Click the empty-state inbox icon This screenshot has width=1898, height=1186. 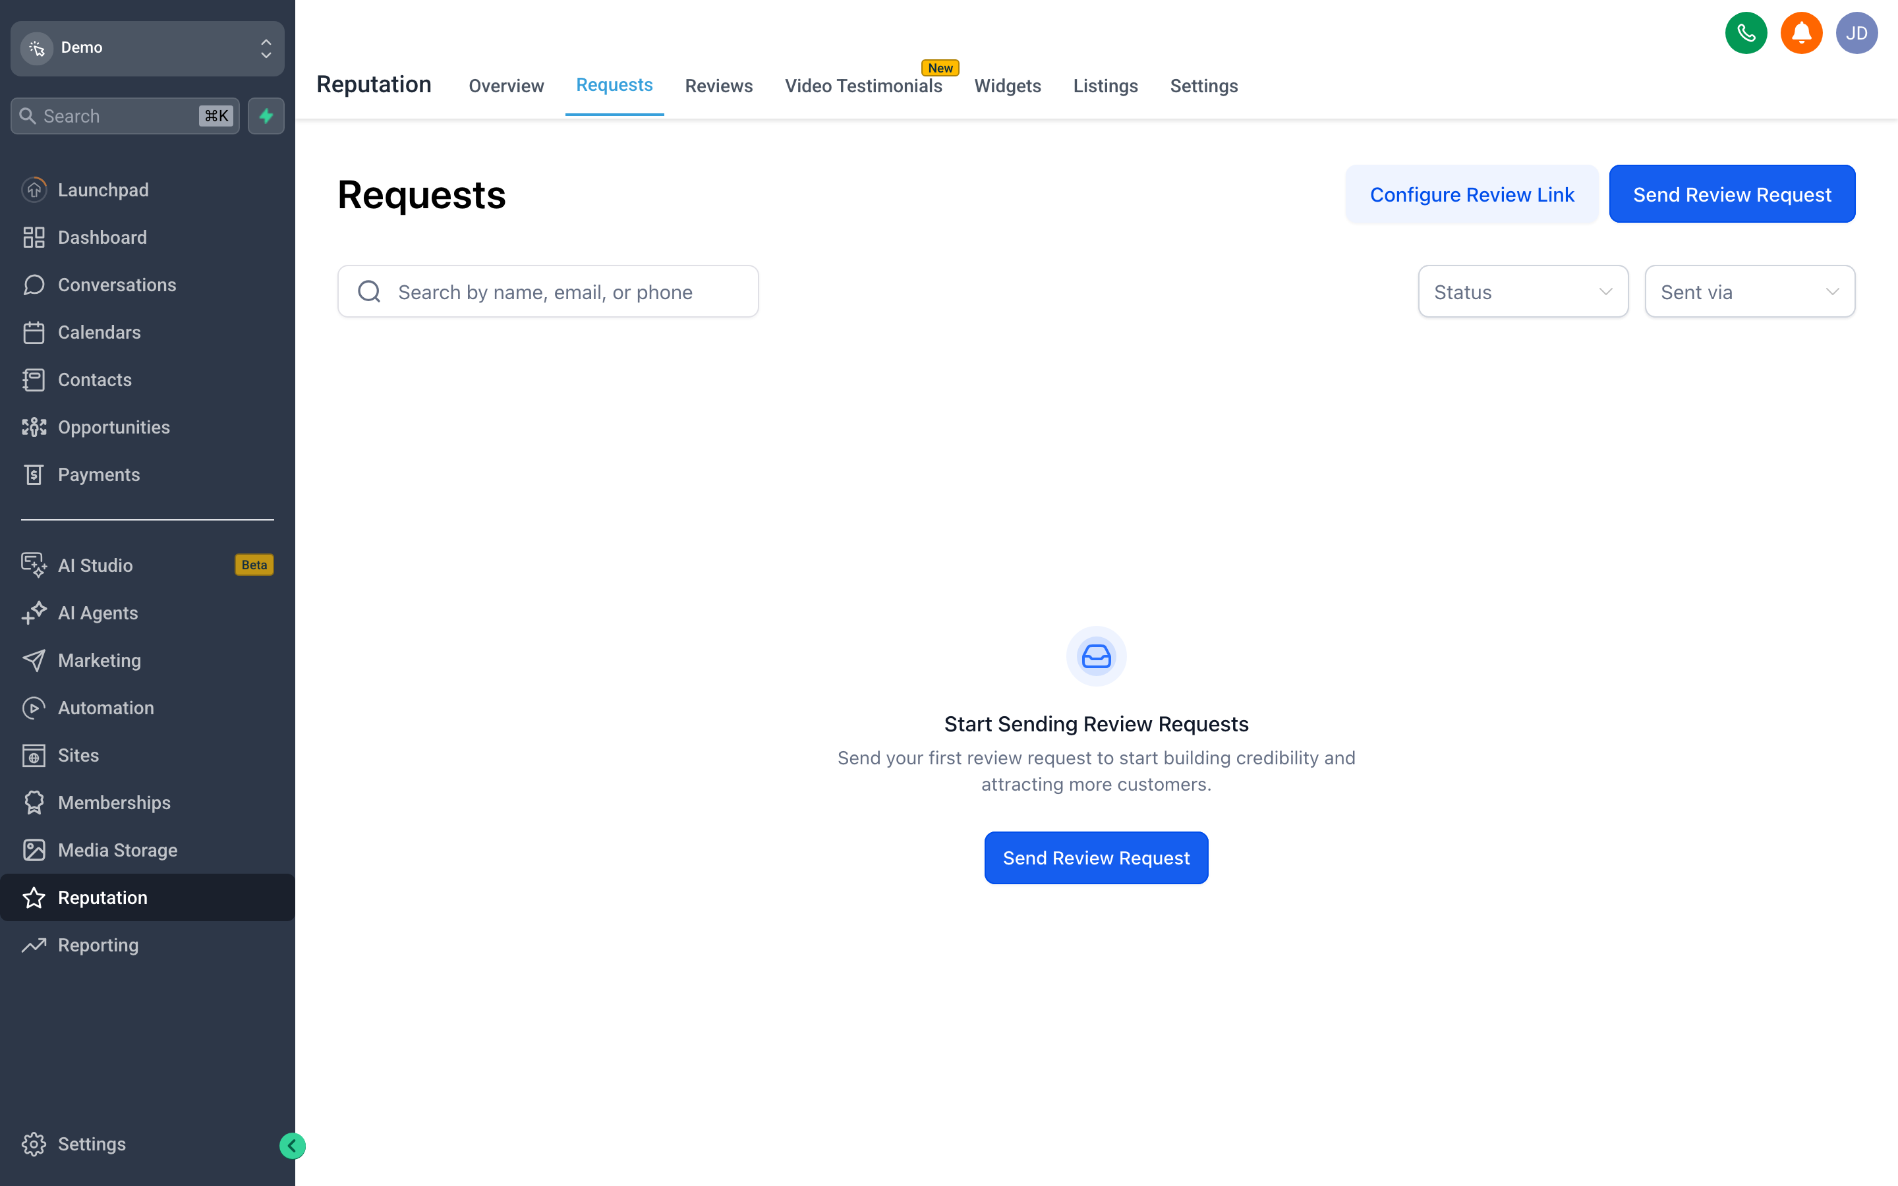tap(1096, 656)
